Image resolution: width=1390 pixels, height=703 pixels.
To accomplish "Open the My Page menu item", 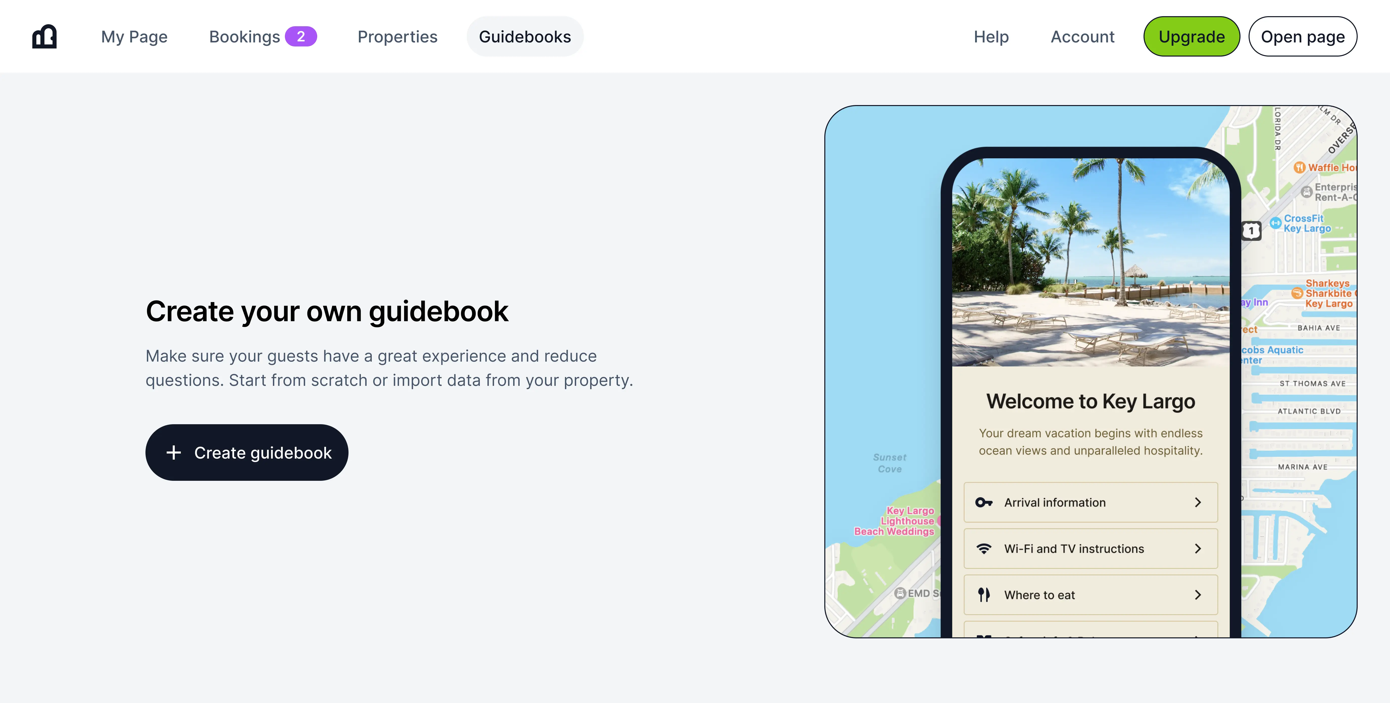I will point(135,36).
